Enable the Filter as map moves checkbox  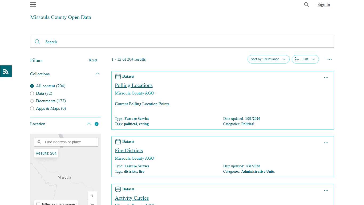coord(38,204)
